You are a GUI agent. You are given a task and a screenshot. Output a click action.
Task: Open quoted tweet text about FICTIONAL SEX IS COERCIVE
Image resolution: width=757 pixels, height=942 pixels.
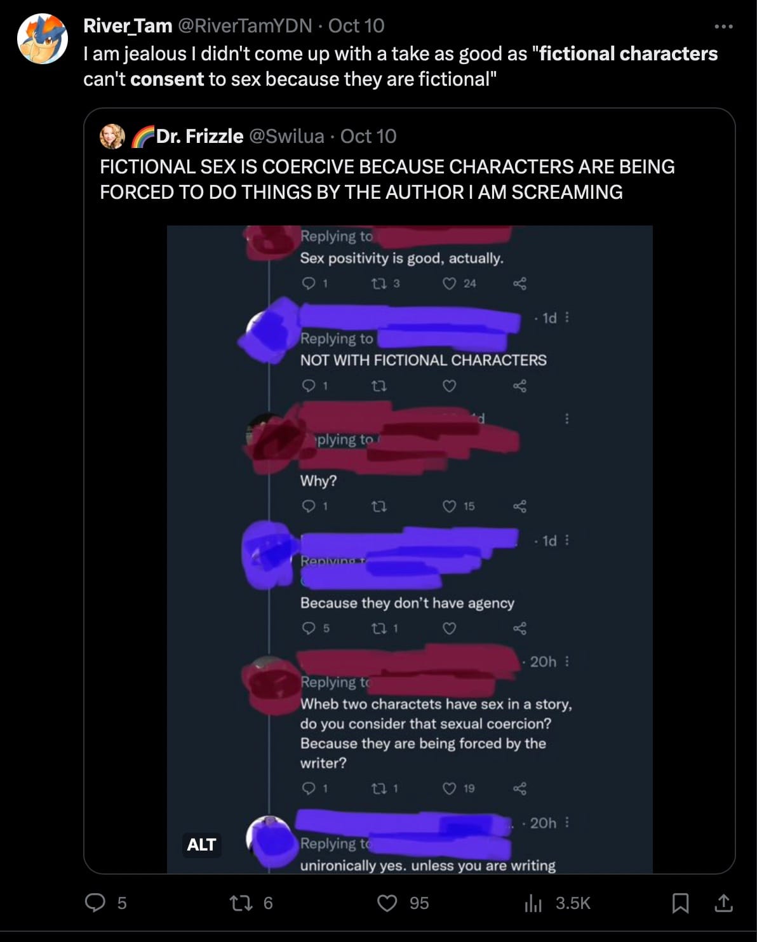pos(387,179)
